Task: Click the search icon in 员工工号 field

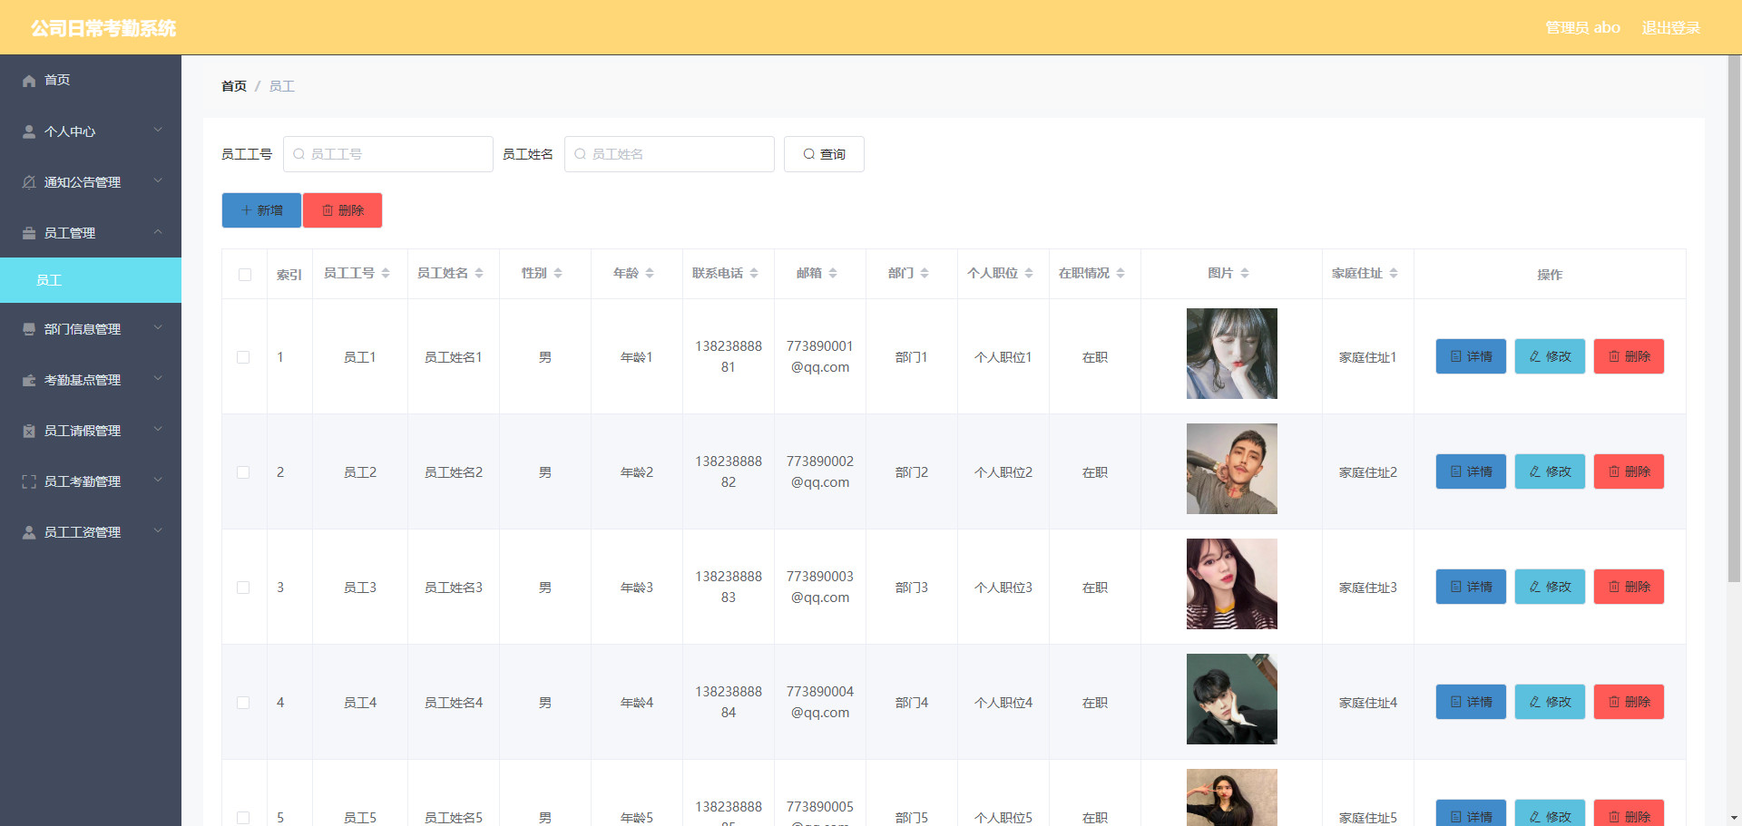Action: point(298,154)
